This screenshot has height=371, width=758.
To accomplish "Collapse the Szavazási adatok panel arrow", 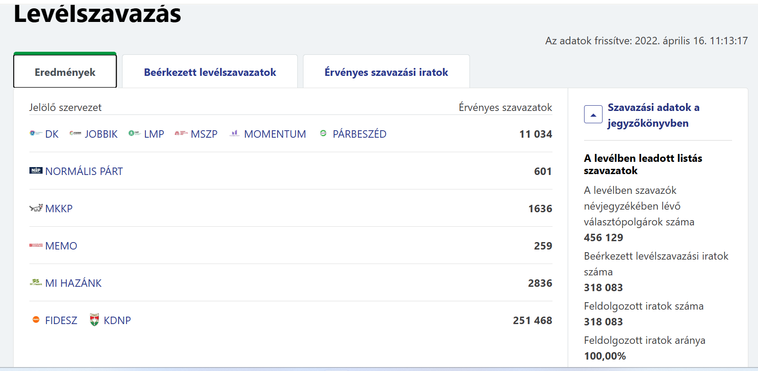I will [x=593, y=115].
